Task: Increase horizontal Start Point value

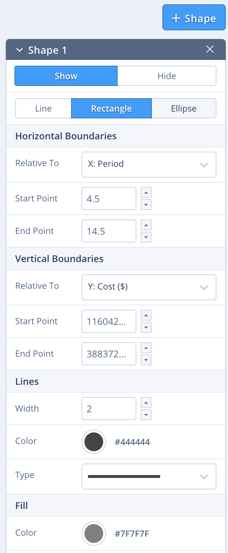Action: tap(146, 192)
